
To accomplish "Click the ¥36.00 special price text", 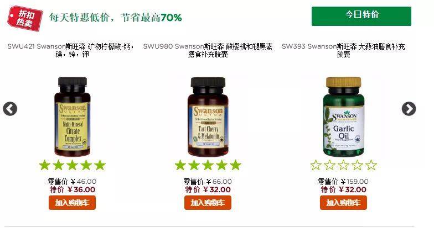I will coord(81,190).
